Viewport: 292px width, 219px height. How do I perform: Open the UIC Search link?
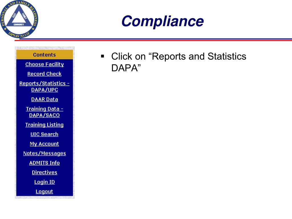click(x=44, y=134)
